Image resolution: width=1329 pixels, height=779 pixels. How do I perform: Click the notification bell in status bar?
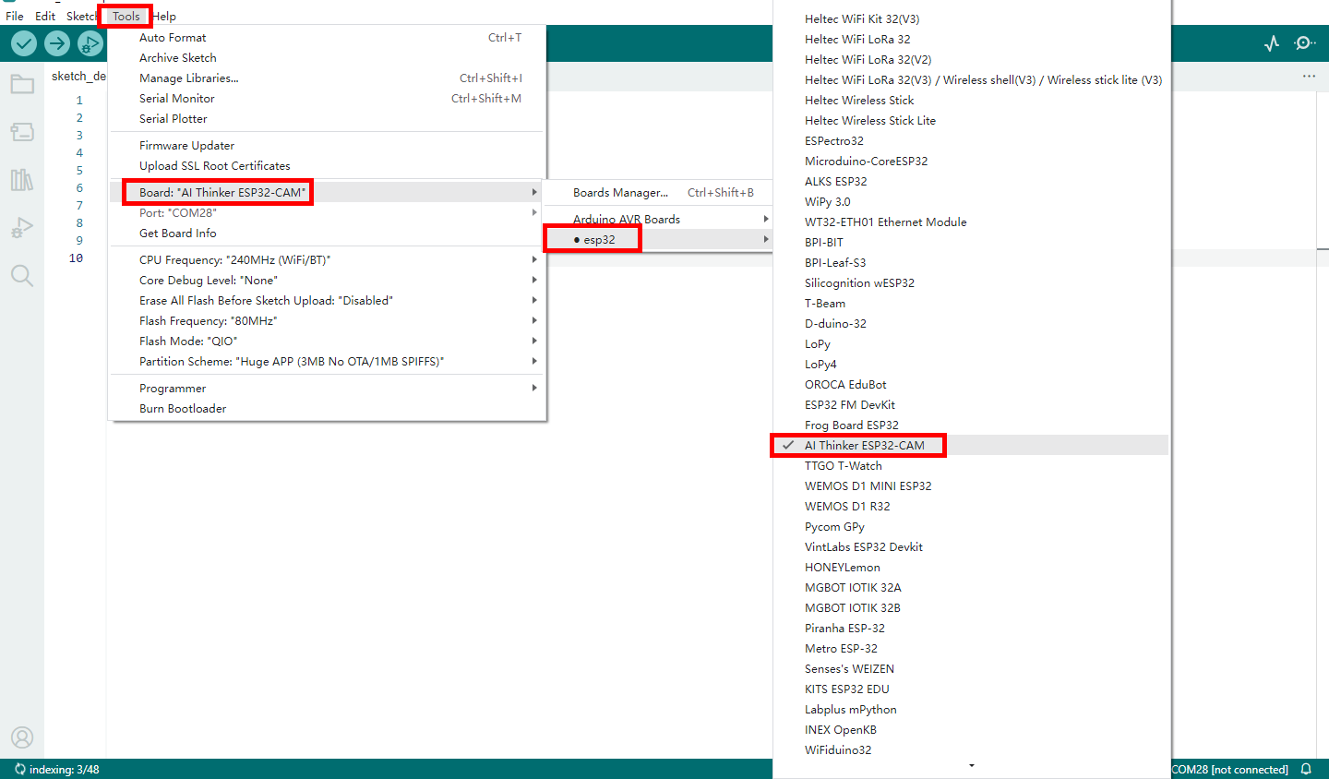(x=1306, y=769)
